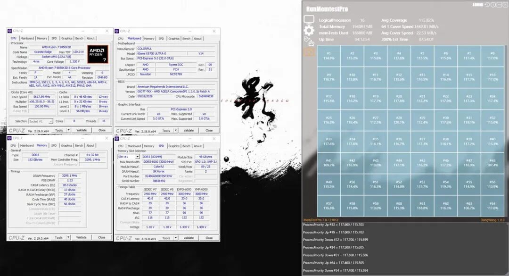Click the Tools button in the Memory CPU-Z window
Image resolution: width=509 pixels, height=276 pixels.
[59, 237]
